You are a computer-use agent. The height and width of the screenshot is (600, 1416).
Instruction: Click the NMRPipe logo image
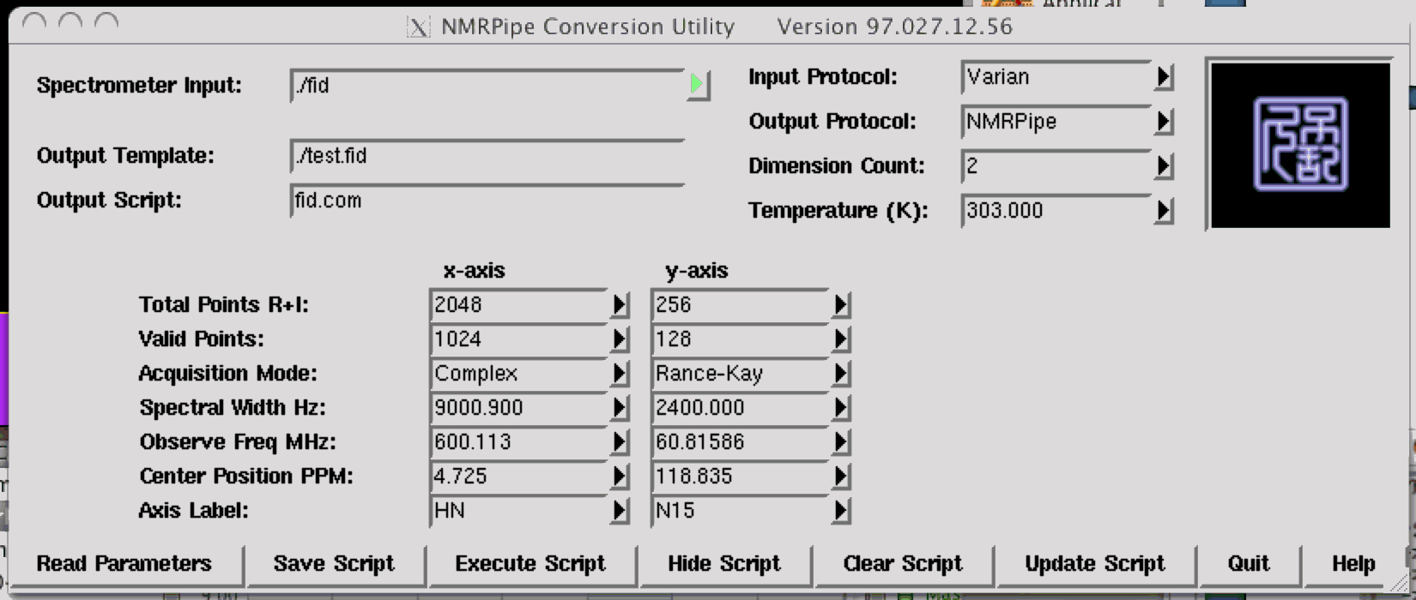1299,144
